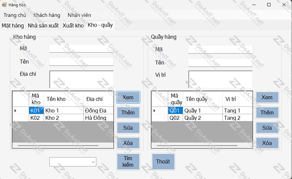Select the Đống Đa address cell

pyautogui.click(x=99, y=111)
